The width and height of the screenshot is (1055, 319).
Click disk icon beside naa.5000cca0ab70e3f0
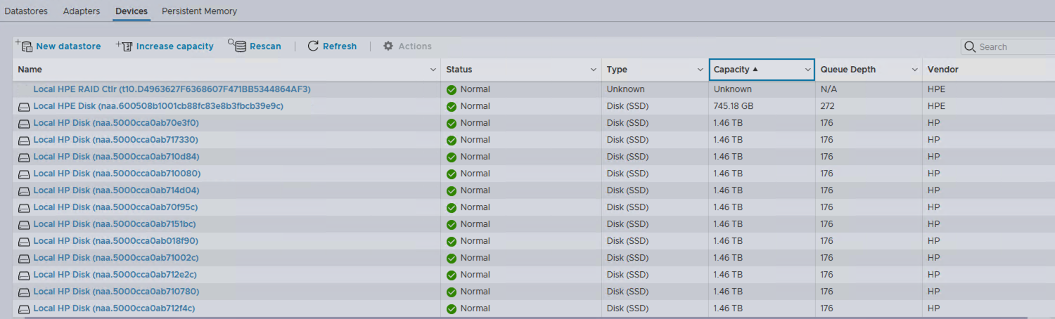pyautogui.click(x=24, y=124)
